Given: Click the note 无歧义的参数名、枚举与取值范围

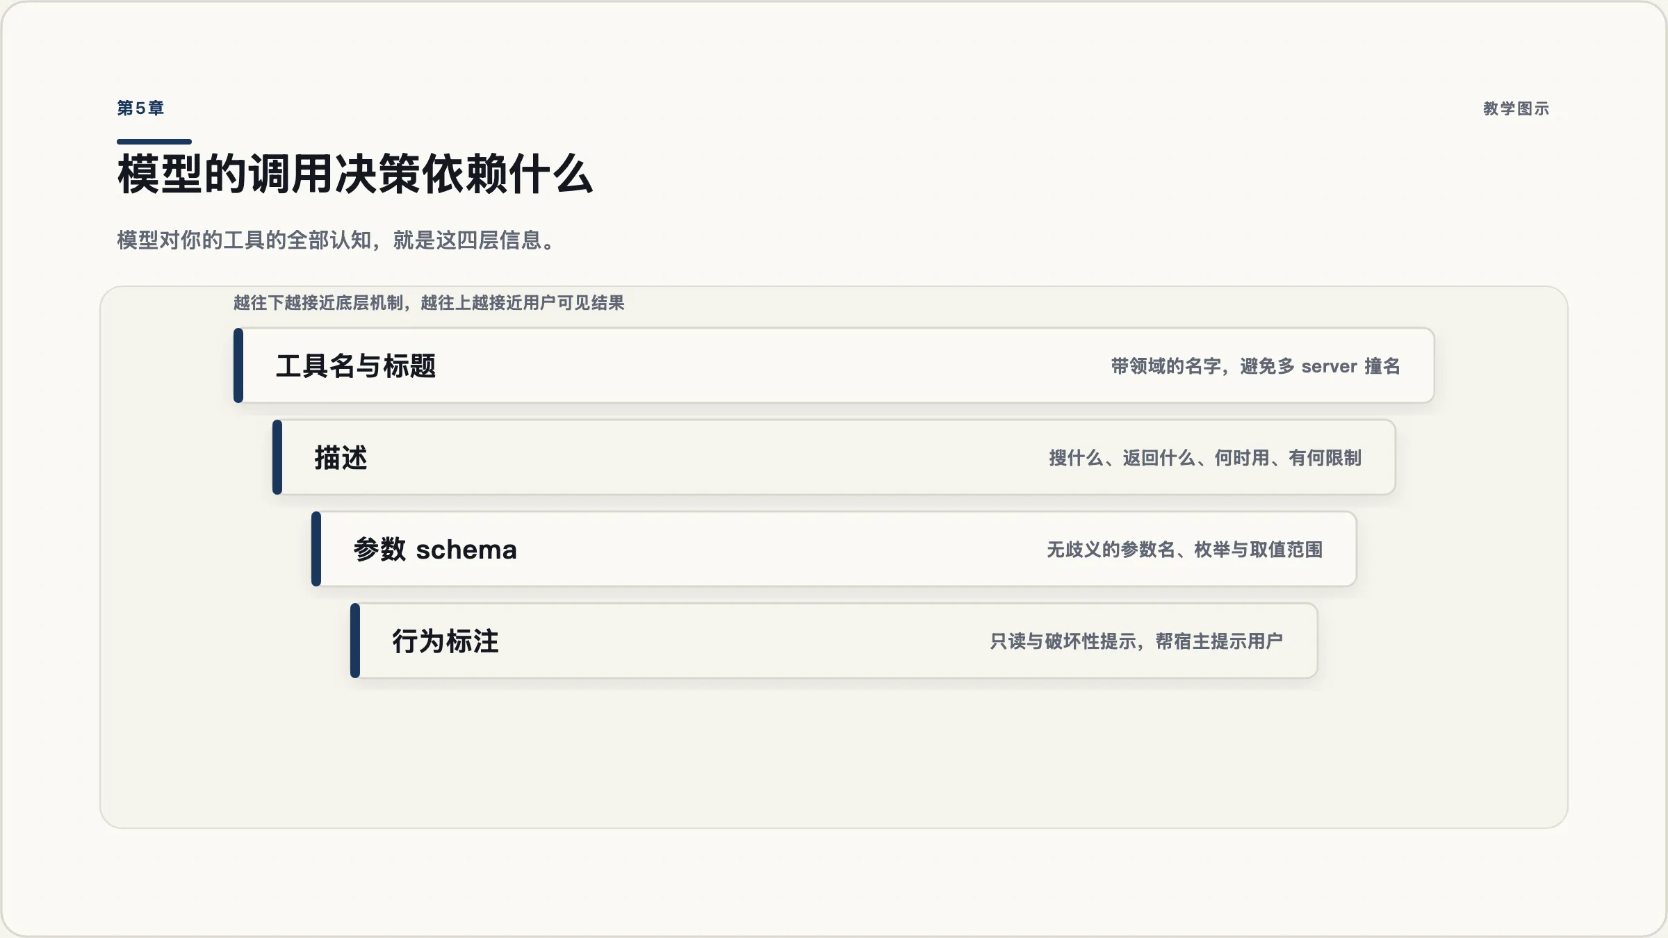Looking at the screenshot, I should 1184,550.
